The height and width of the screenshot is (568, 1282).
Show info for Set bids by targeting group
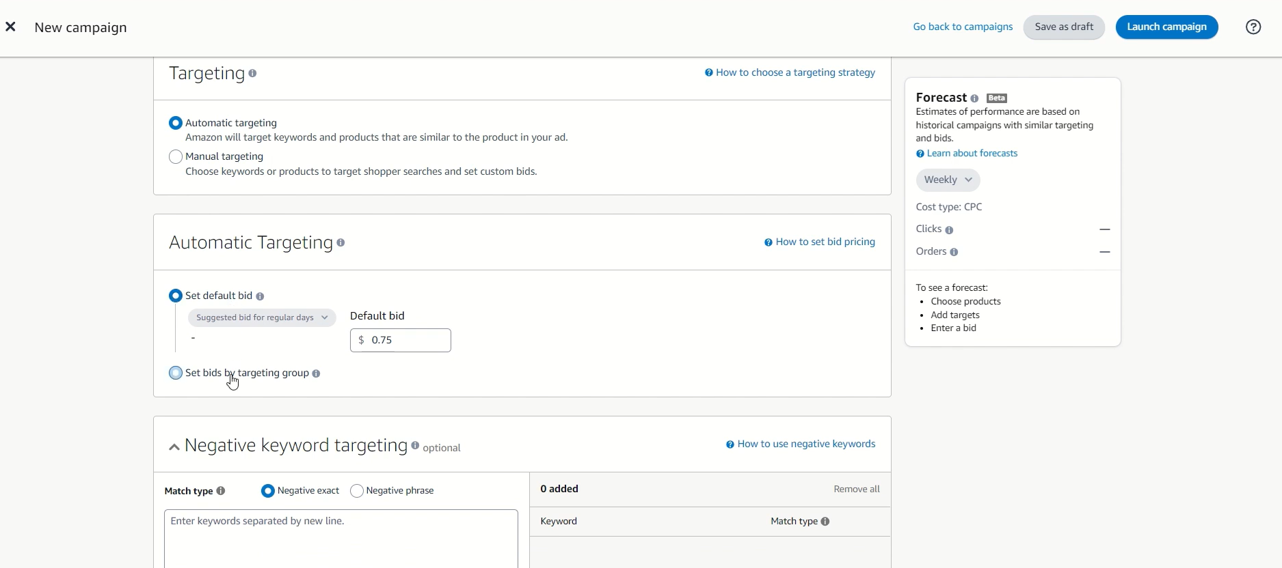pyautogui.click(x=316, y=373)
